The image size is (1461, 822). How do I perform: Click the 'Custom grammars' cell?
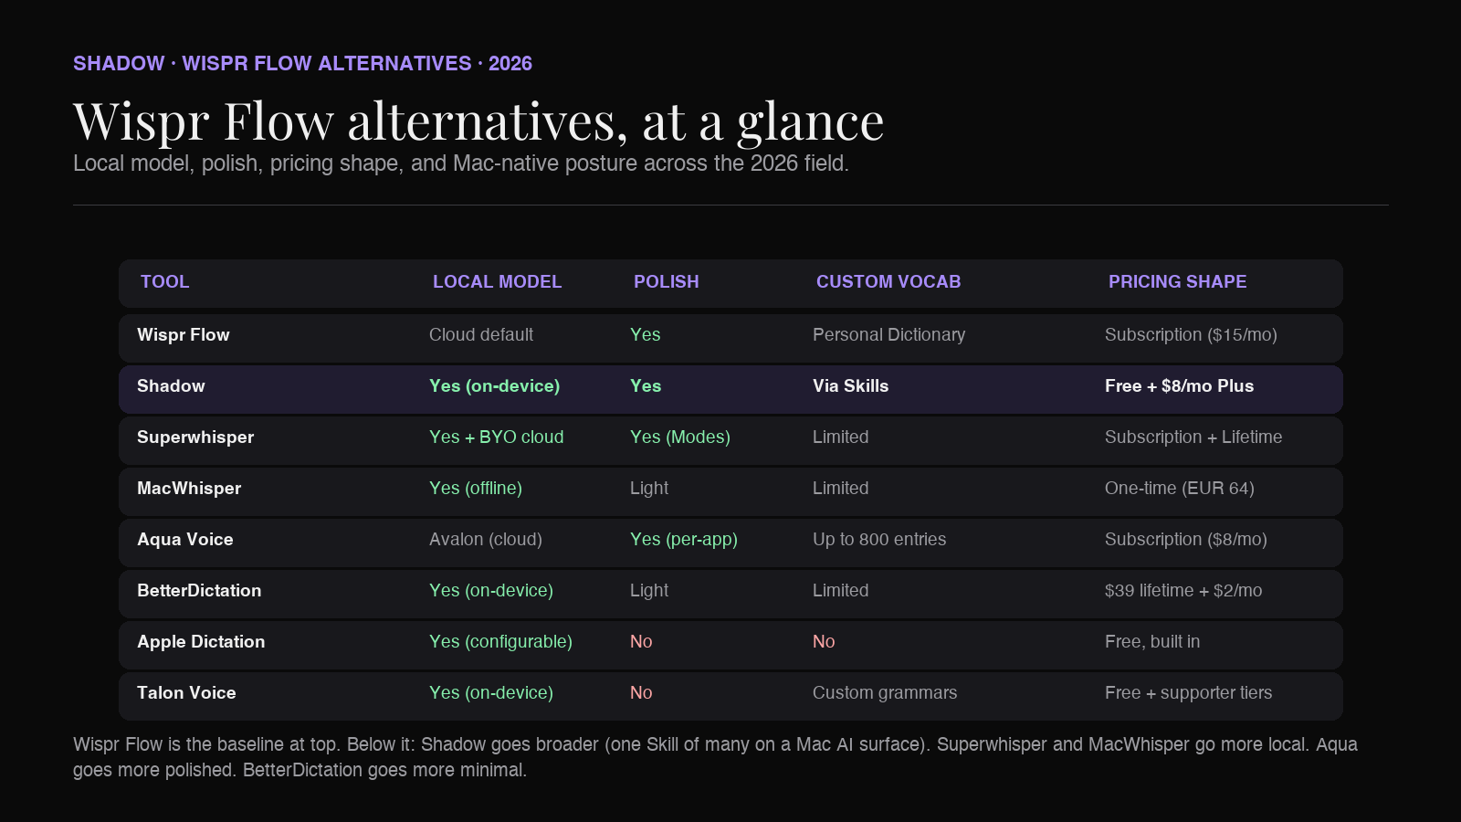click(x=885, y=693)
